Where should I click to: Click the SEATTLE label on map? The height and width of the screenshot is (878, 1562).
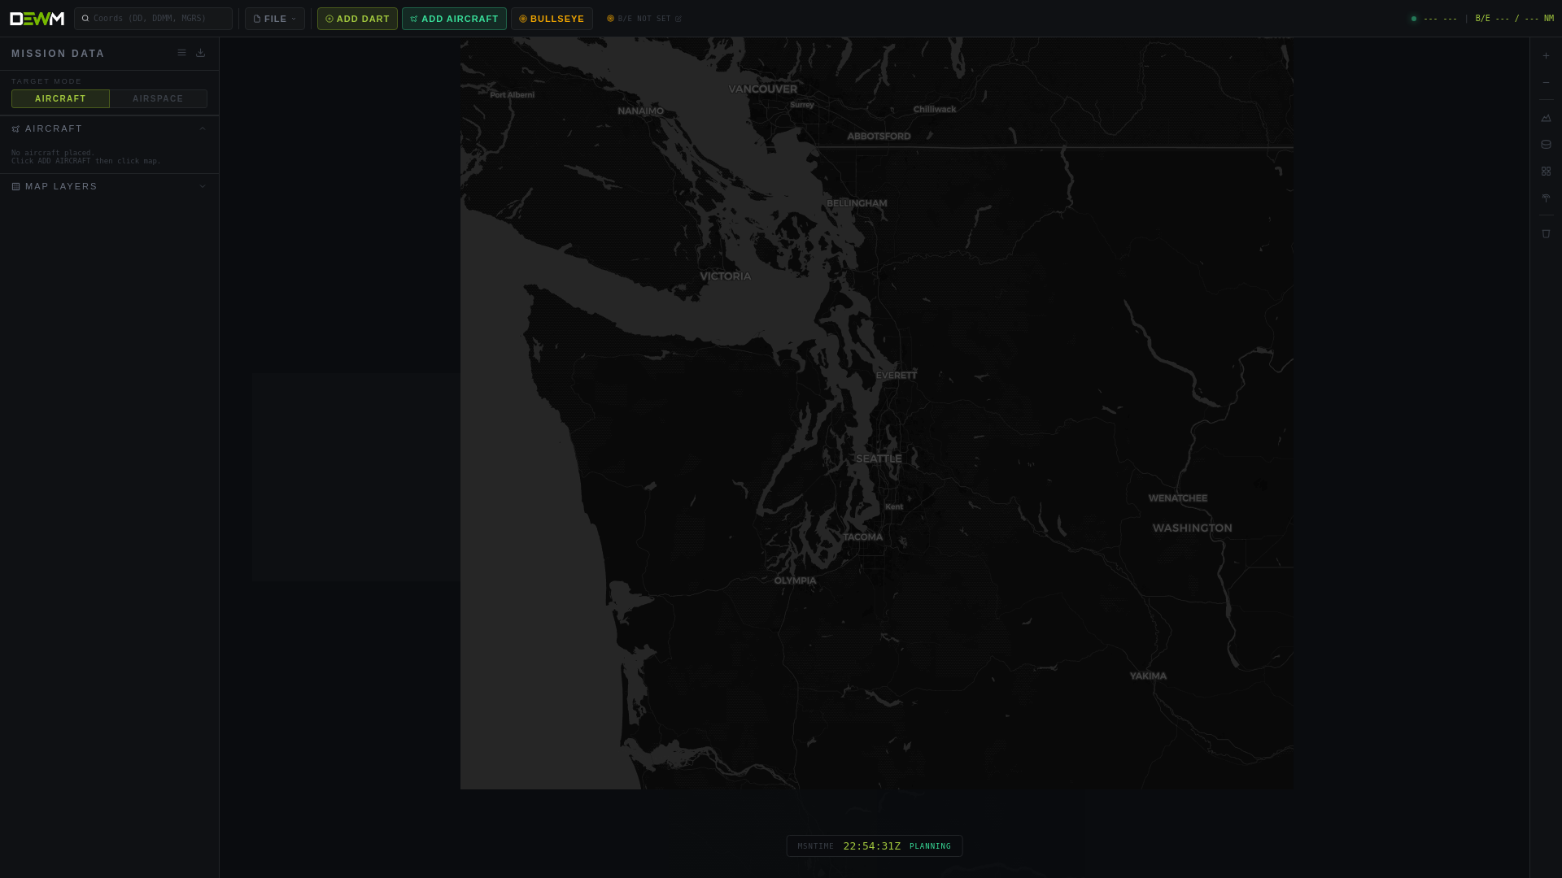tap(879, 459)
